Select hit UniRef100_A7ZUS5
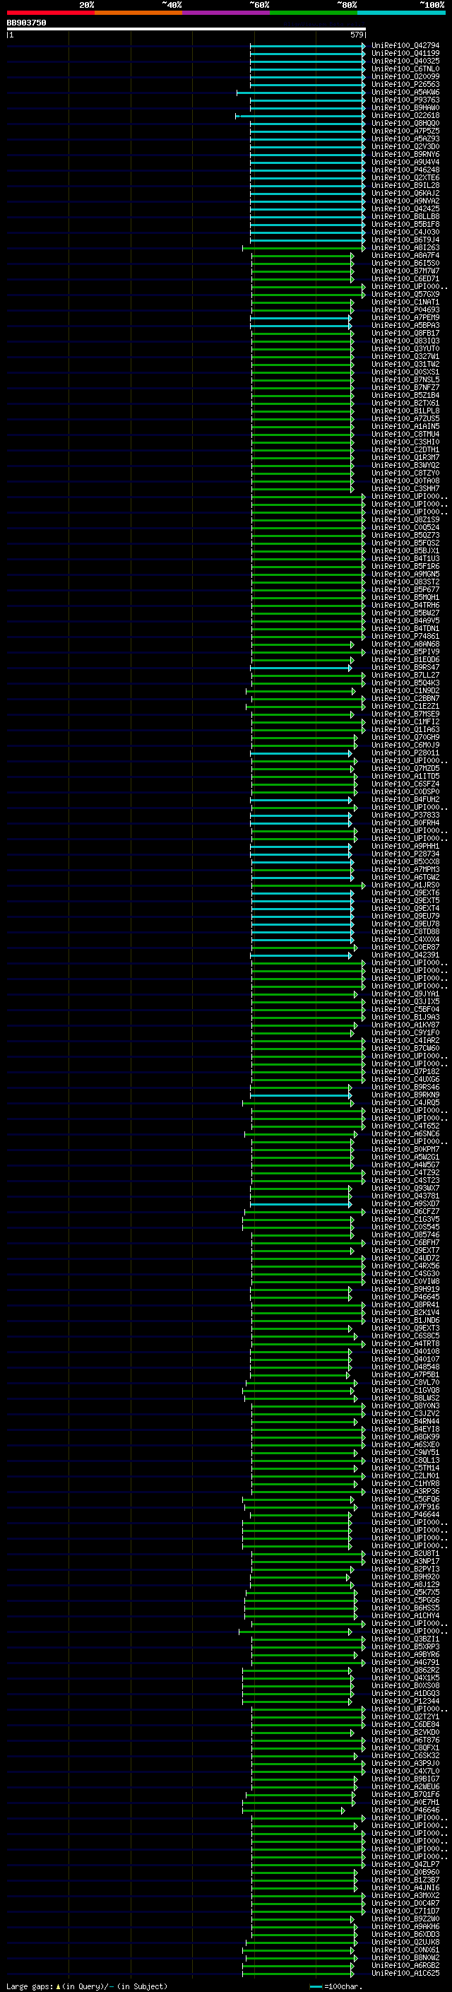Viewport: 452px width, 1992px height. pos(405,418)
